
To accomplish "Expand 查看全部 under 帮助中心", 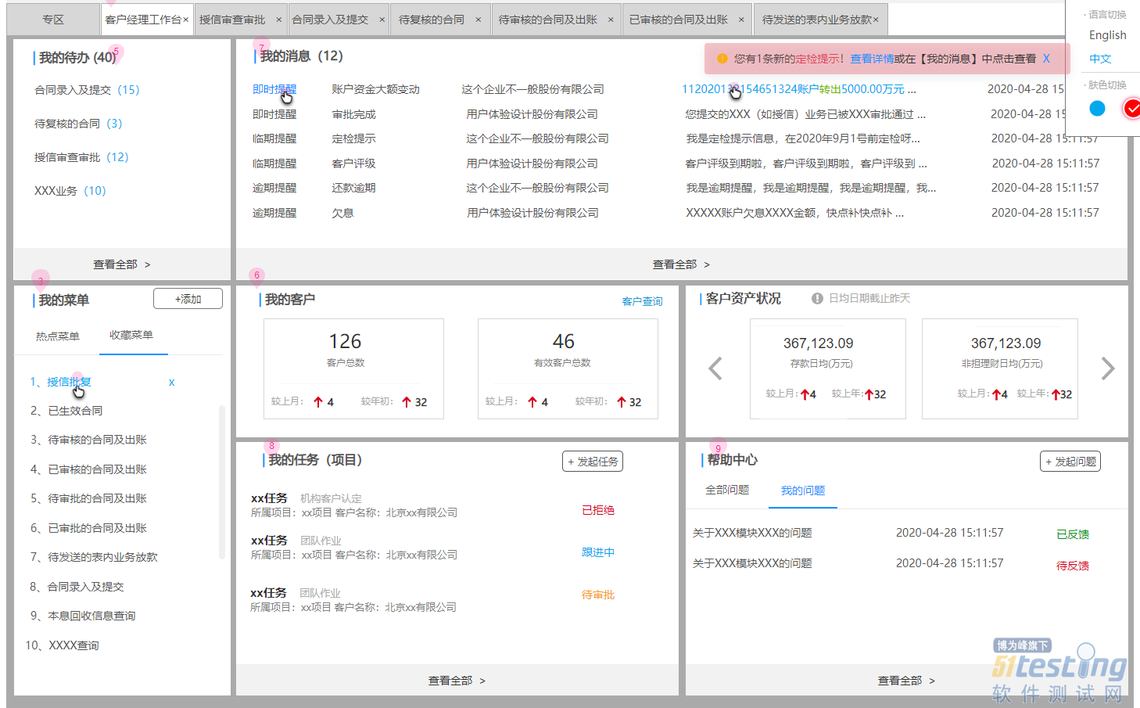I will [906, 681].
